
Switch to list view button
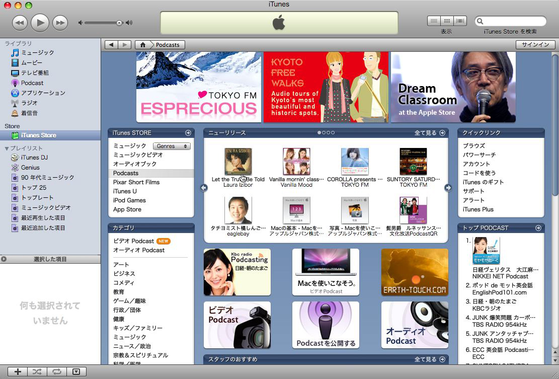(434, 21)
